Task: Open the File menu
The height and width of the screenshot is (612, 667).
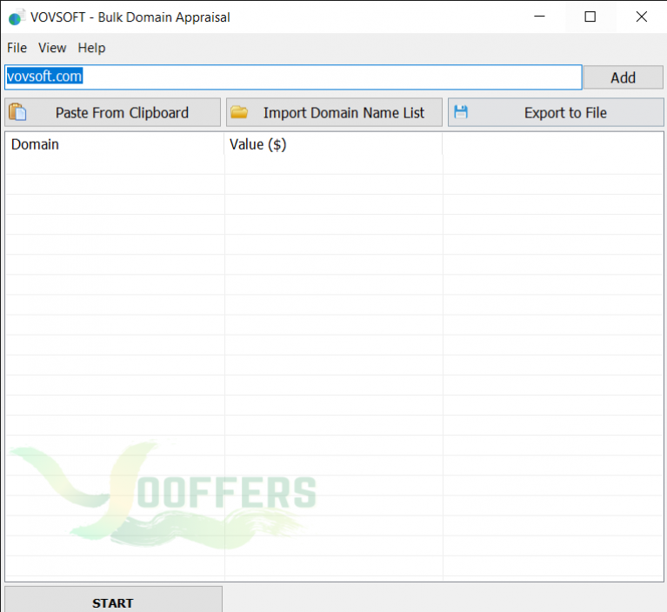Action: [17, 48]
